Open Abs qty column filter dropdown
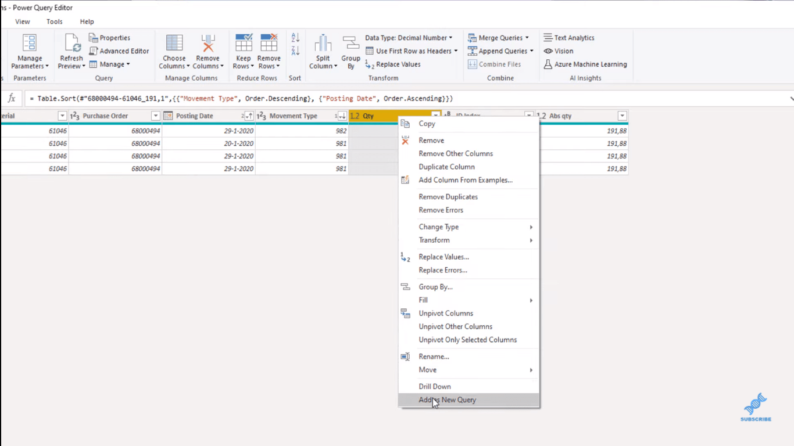 point(622,116)
